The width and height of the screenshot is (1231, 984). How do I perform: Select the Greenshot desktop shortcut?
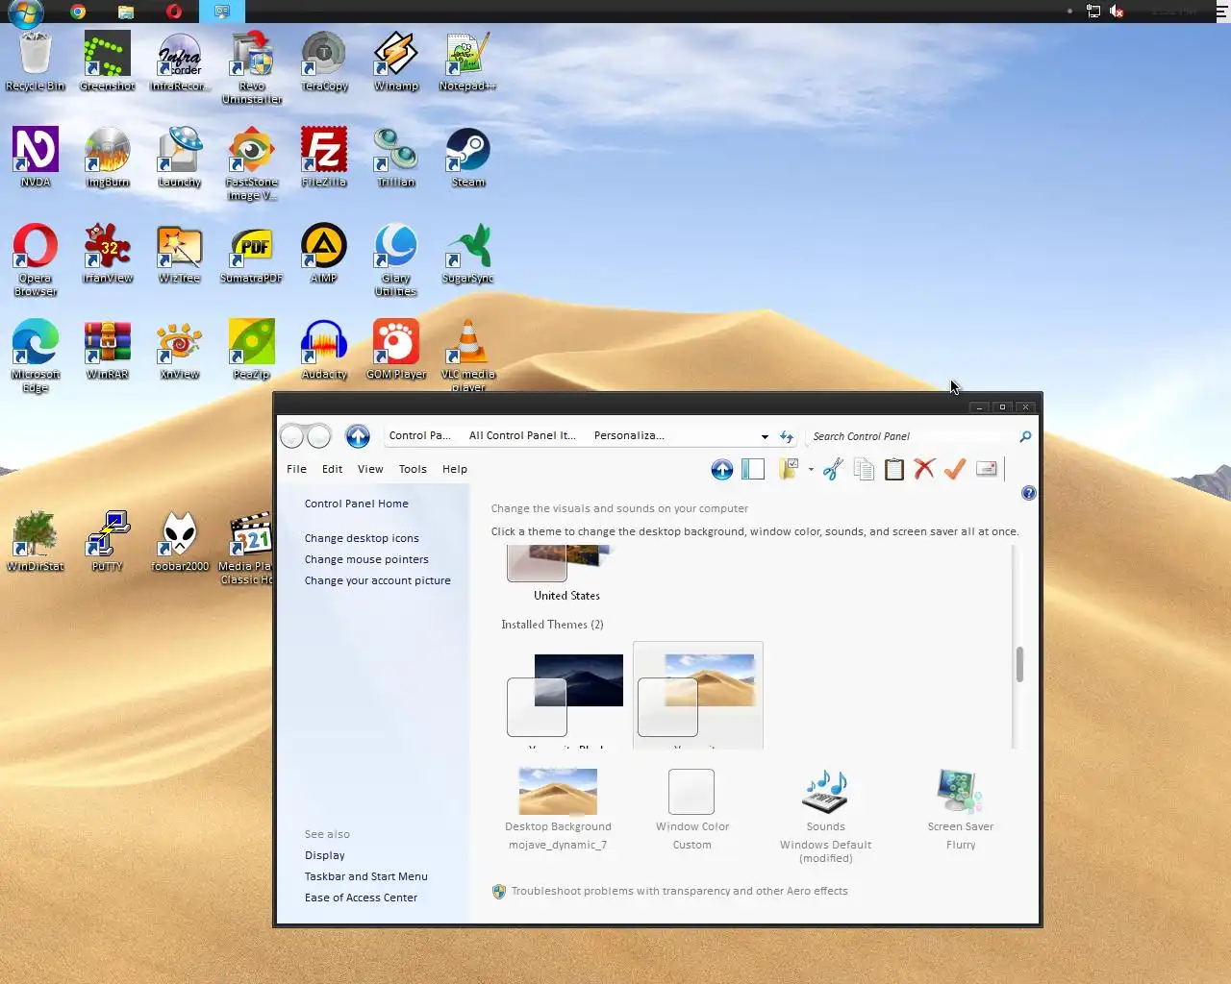107,61
